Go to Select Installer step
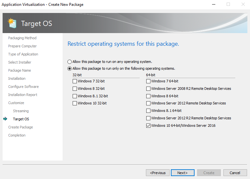The width and height of the screenshot is (250, 179). point(19,62)
